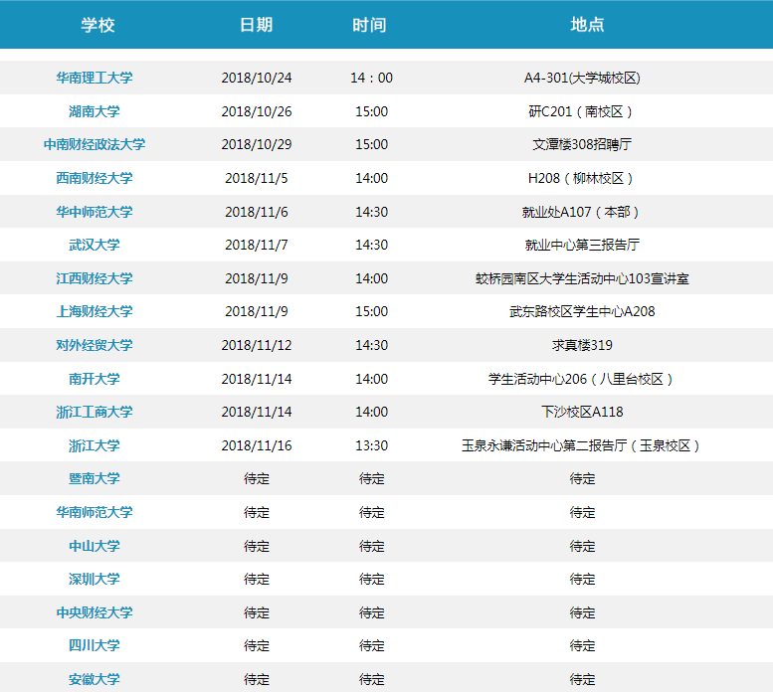Click the 中南财经政法大学 school link
Viewport: 773px width, 692px height.
tap(95, 144)
